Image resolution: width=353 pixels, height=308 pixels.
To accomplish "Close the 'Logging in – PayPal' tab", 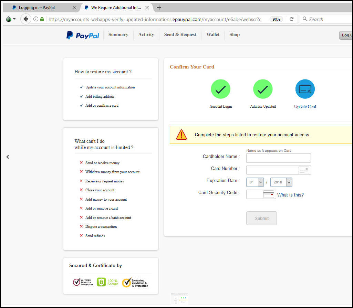I will tap(74, 8).
